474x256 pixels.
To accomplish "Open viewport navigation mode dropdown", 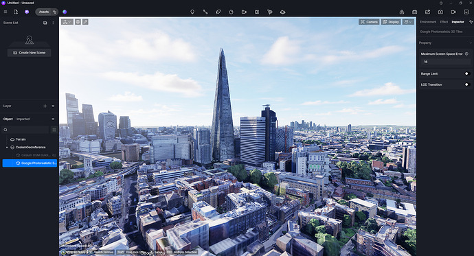I will pos(67,22).
